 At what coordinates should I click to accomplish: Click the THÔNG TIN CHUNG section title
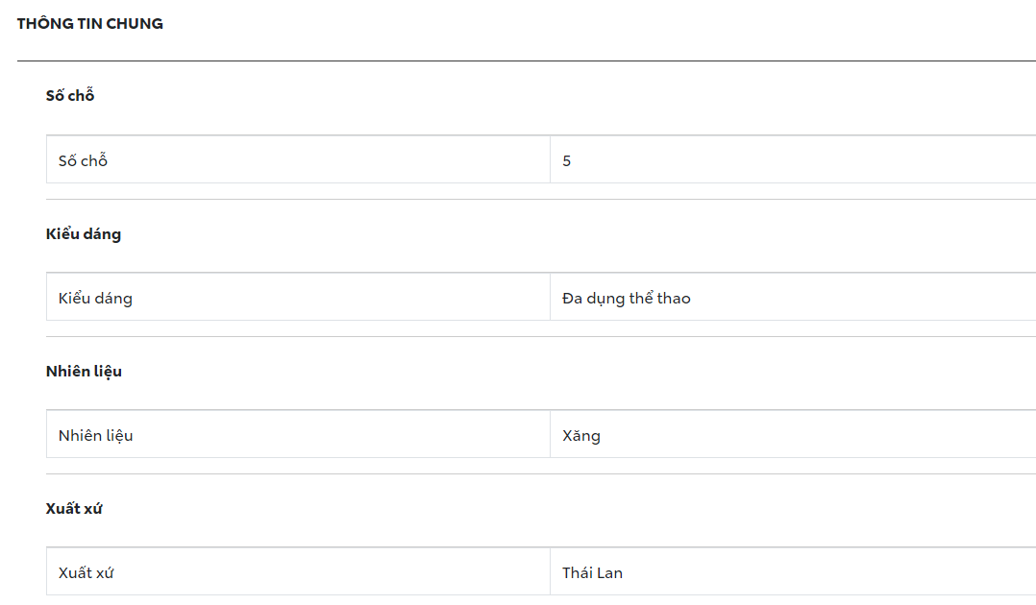(90, 24)
